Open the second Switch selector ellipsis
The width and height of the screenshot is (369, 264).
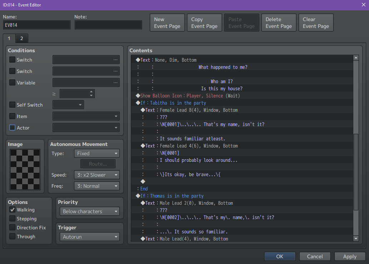(115, 71)
